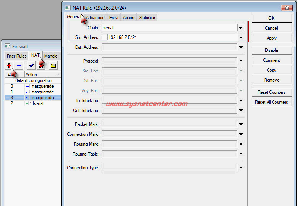Click the red X disable rule icon

(41, 66)
